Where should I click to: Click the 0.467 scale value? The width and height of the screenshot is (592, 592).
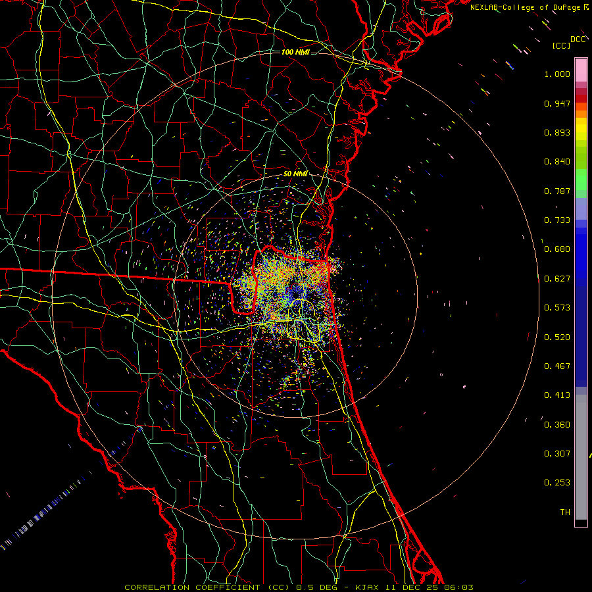pos(557,366)
